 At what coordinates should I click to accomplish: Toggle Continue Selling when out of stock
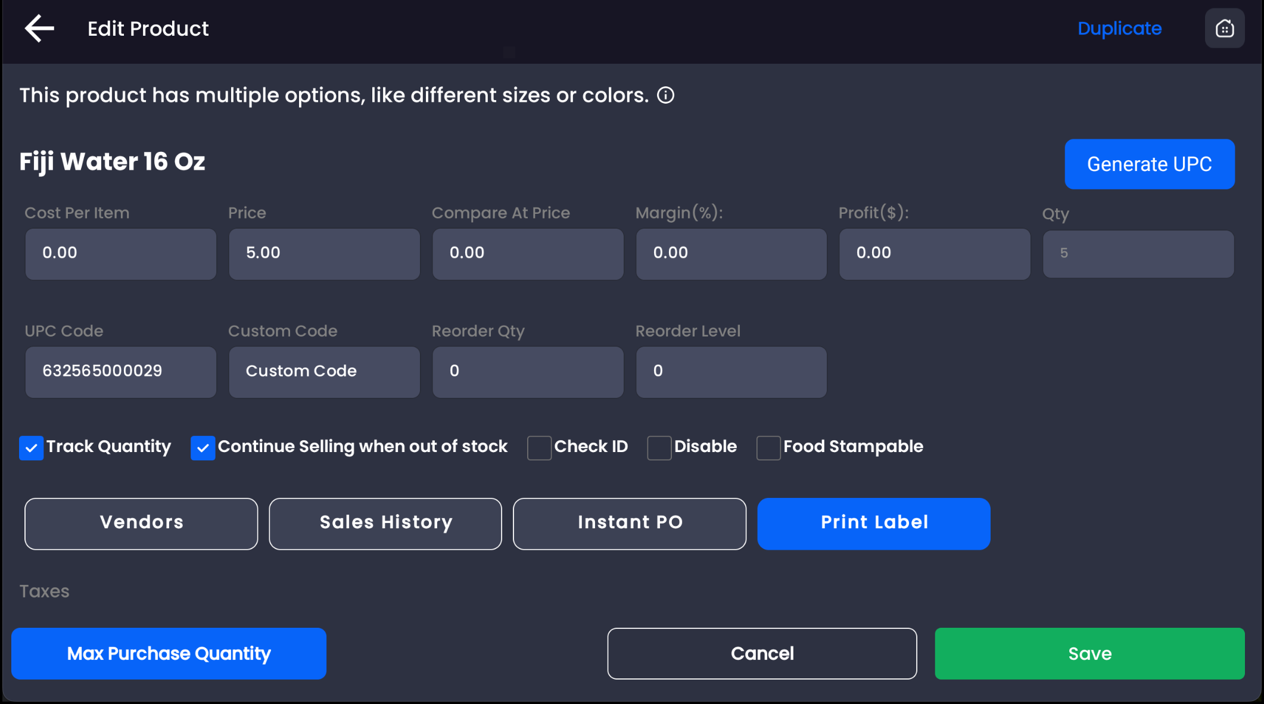click(x=203, y=448)
